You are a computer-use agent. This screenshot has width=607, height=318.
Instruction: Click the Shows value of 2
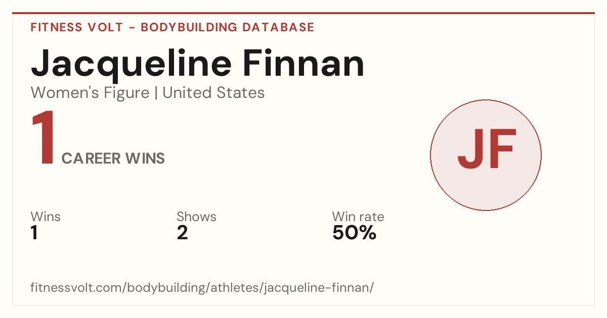182,233
